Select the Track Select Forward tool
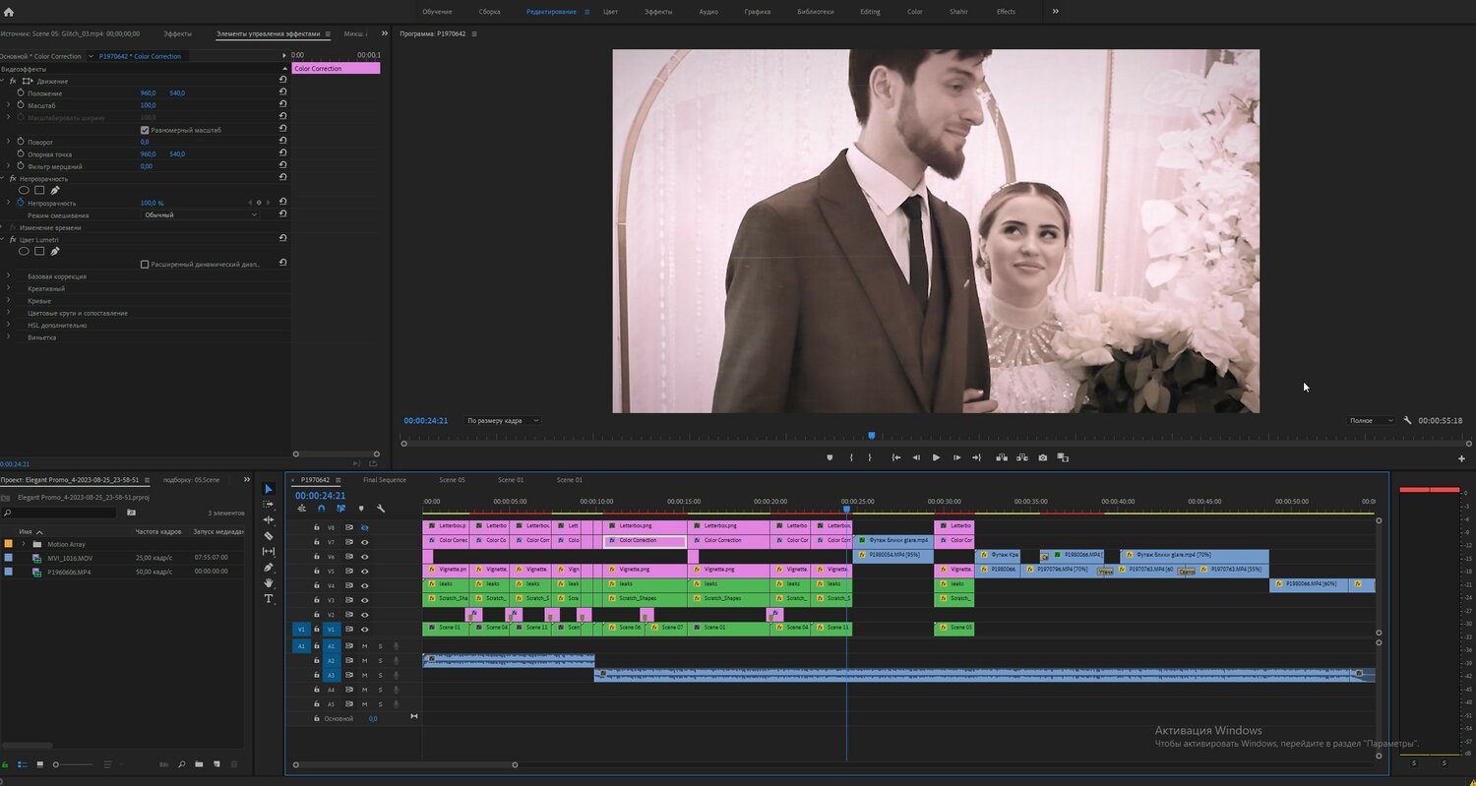 tap(269, 504)
